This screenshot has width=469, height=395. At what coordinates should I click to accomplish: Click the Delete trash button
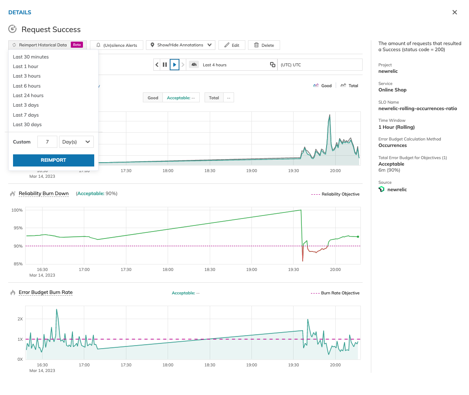pyautogui.click(x=264, y=45)
